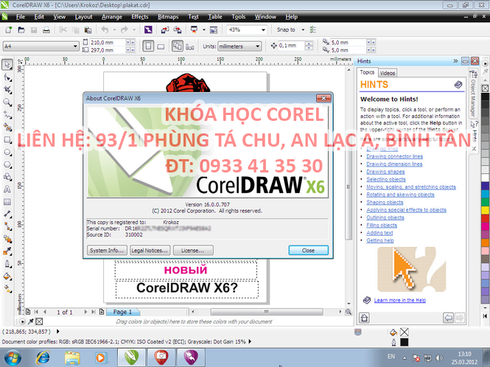Click Close in the About dialog
The width and height of the screenshot is (490, 367).
[x=308, y=250]
